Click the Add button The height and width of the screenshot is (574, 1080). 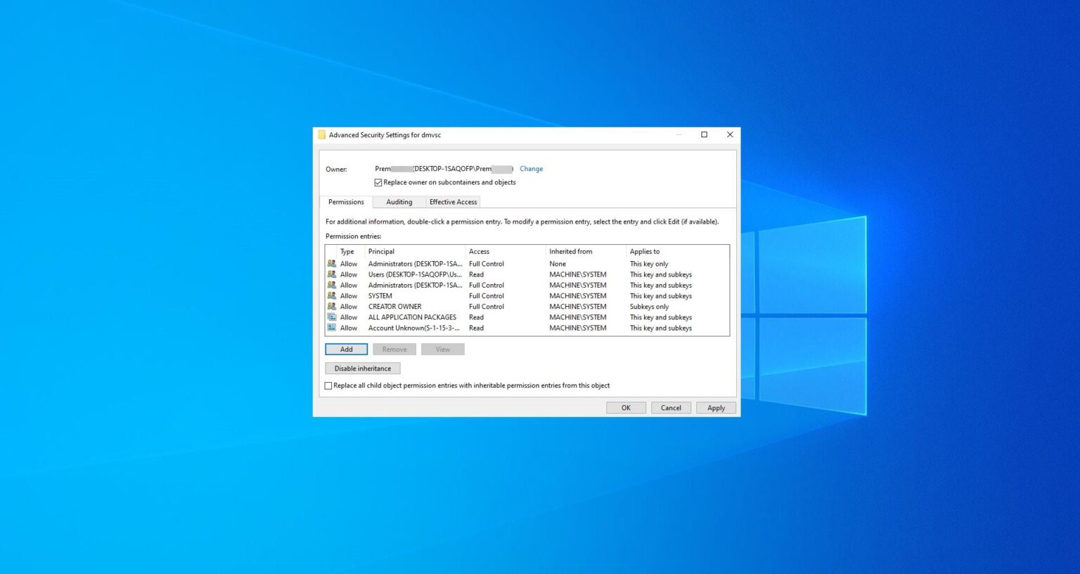346,349
